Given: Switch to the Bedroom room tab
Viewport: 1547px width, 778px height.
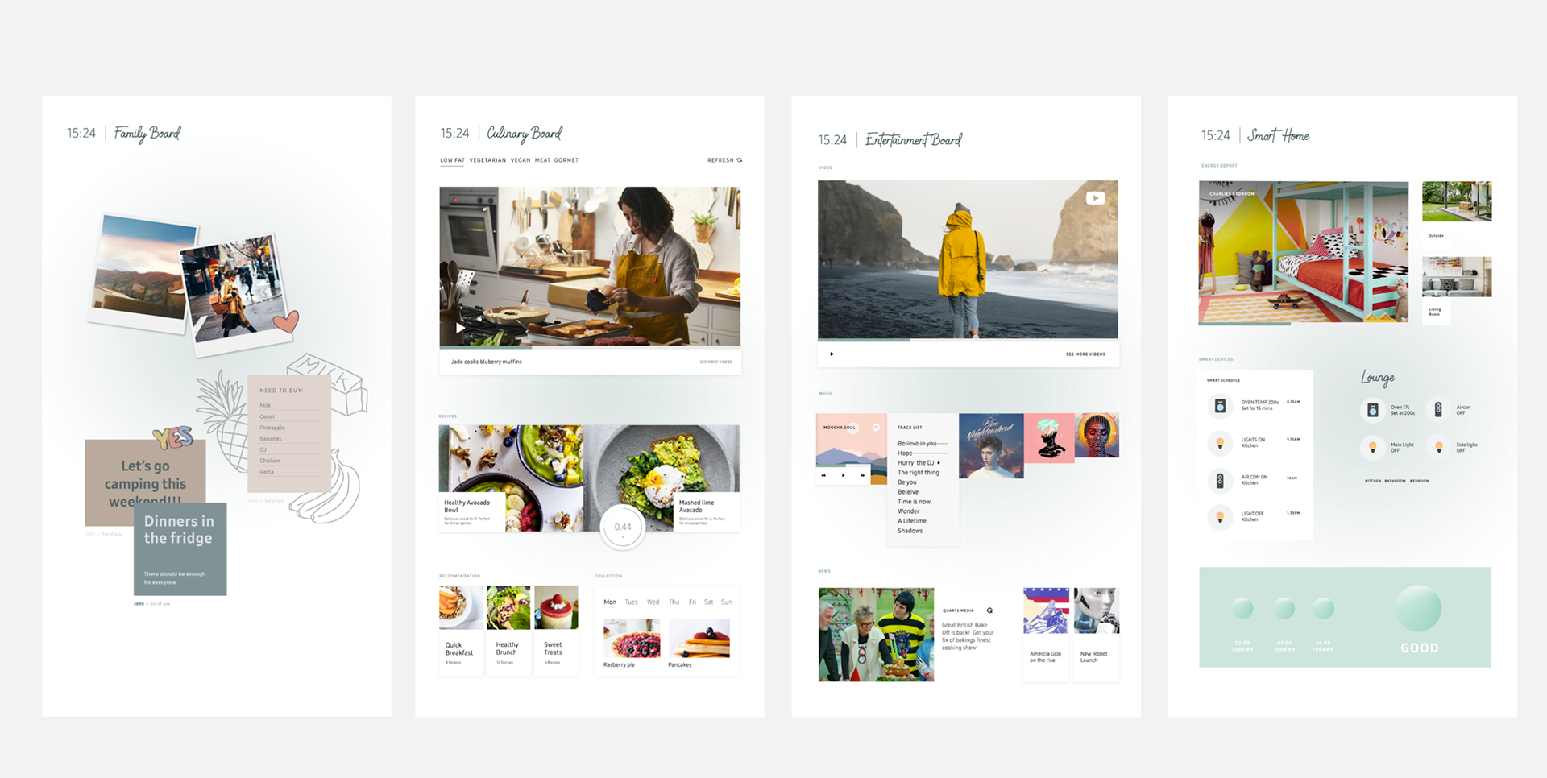Looking at the screenshot, I should click(1420, 481).
